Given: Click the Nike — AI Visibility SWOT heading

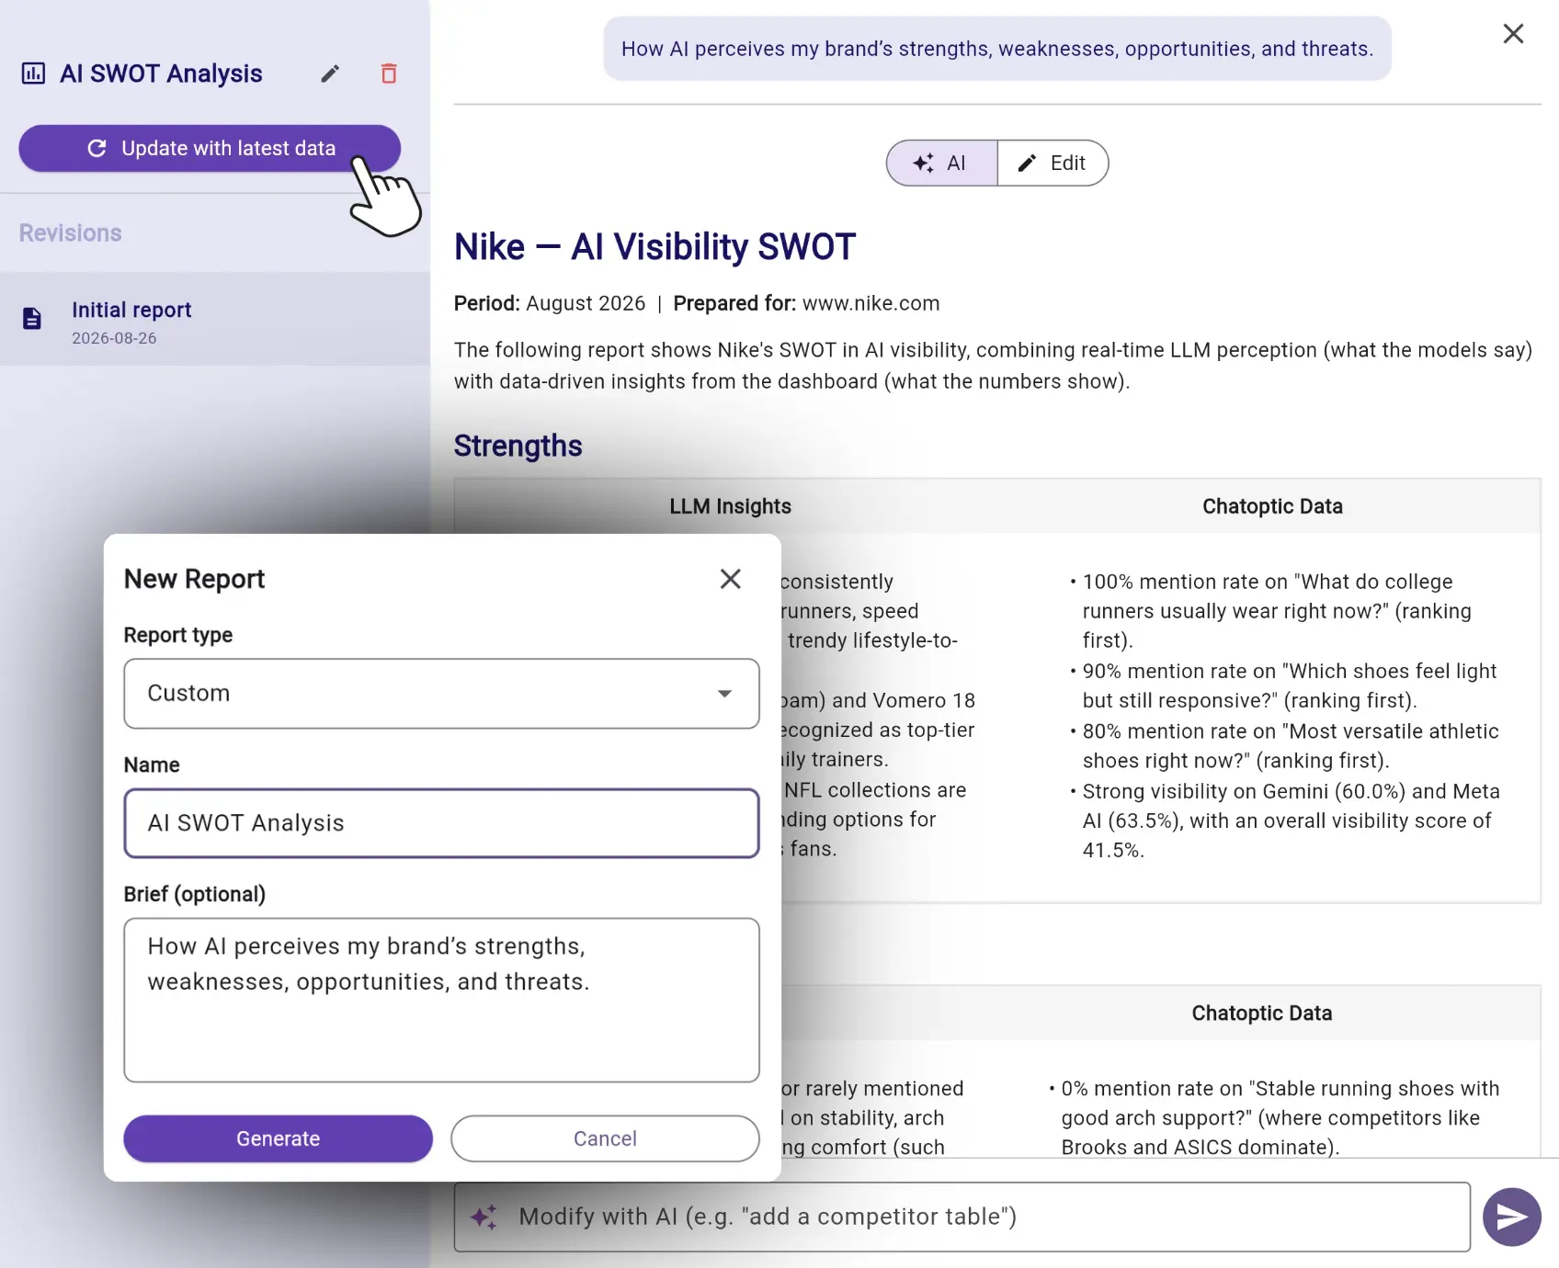Looking at the screenshot, I should tap(654, 247).
